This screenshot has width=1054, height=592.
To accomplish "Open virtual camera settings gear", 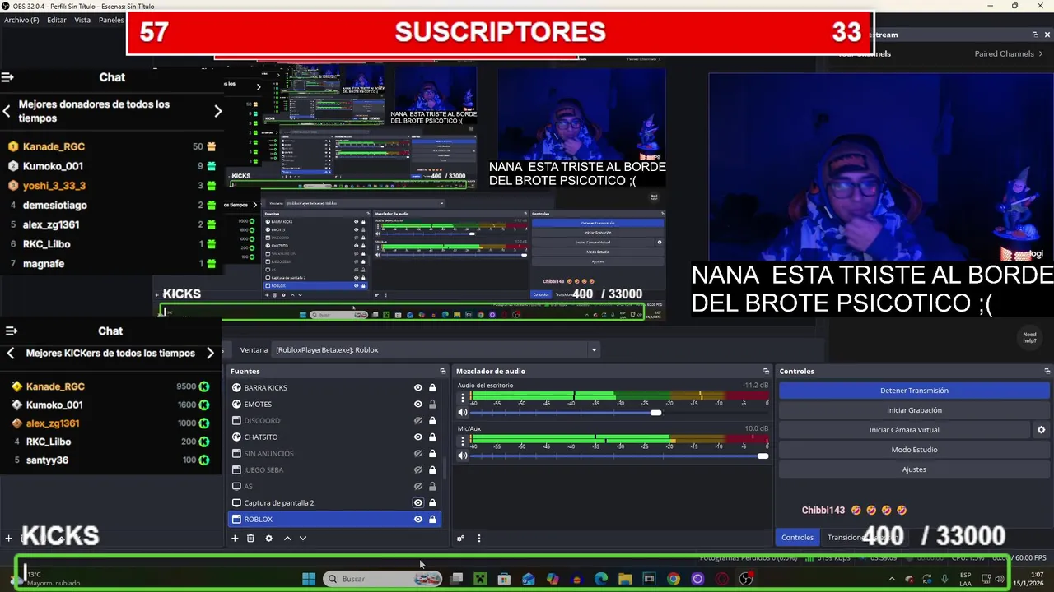I will [1041, 430].
